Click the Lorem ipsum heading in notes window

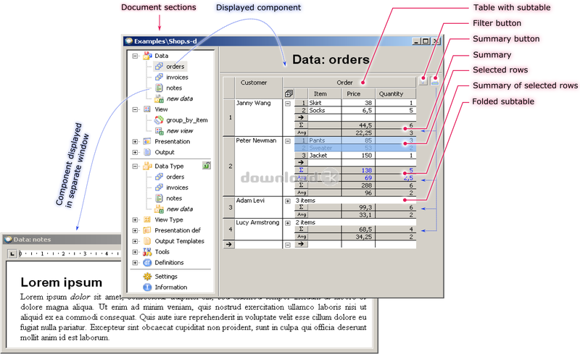62,282
